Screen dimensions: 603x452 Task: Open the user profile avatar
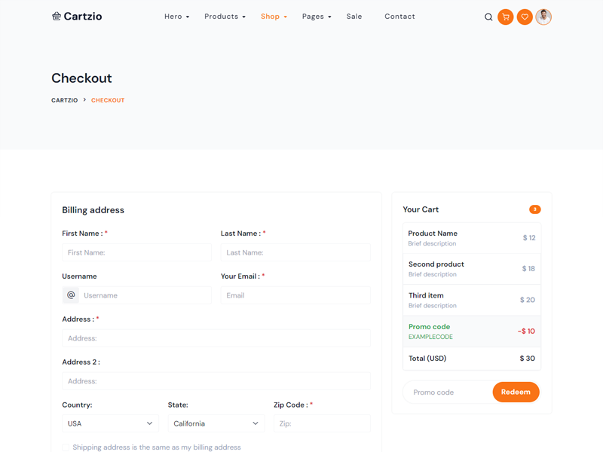543,17
